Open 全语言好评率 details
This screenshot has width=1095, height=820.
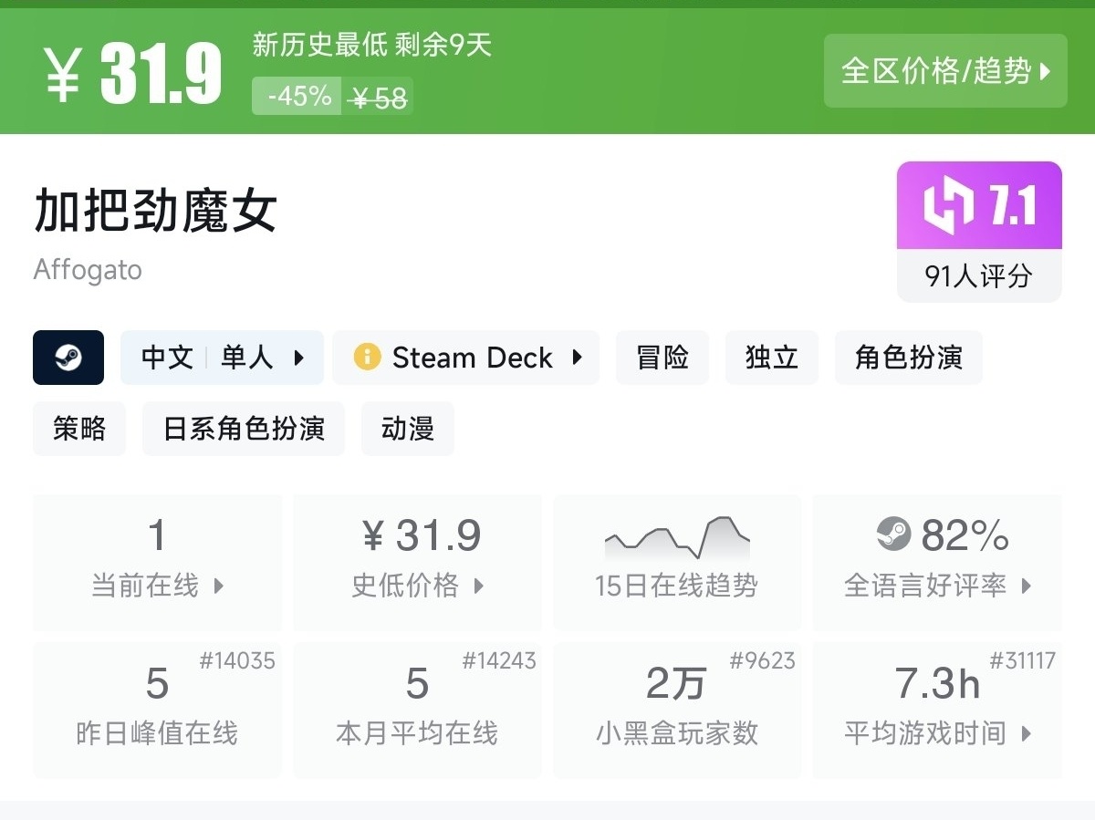point(937,562)
